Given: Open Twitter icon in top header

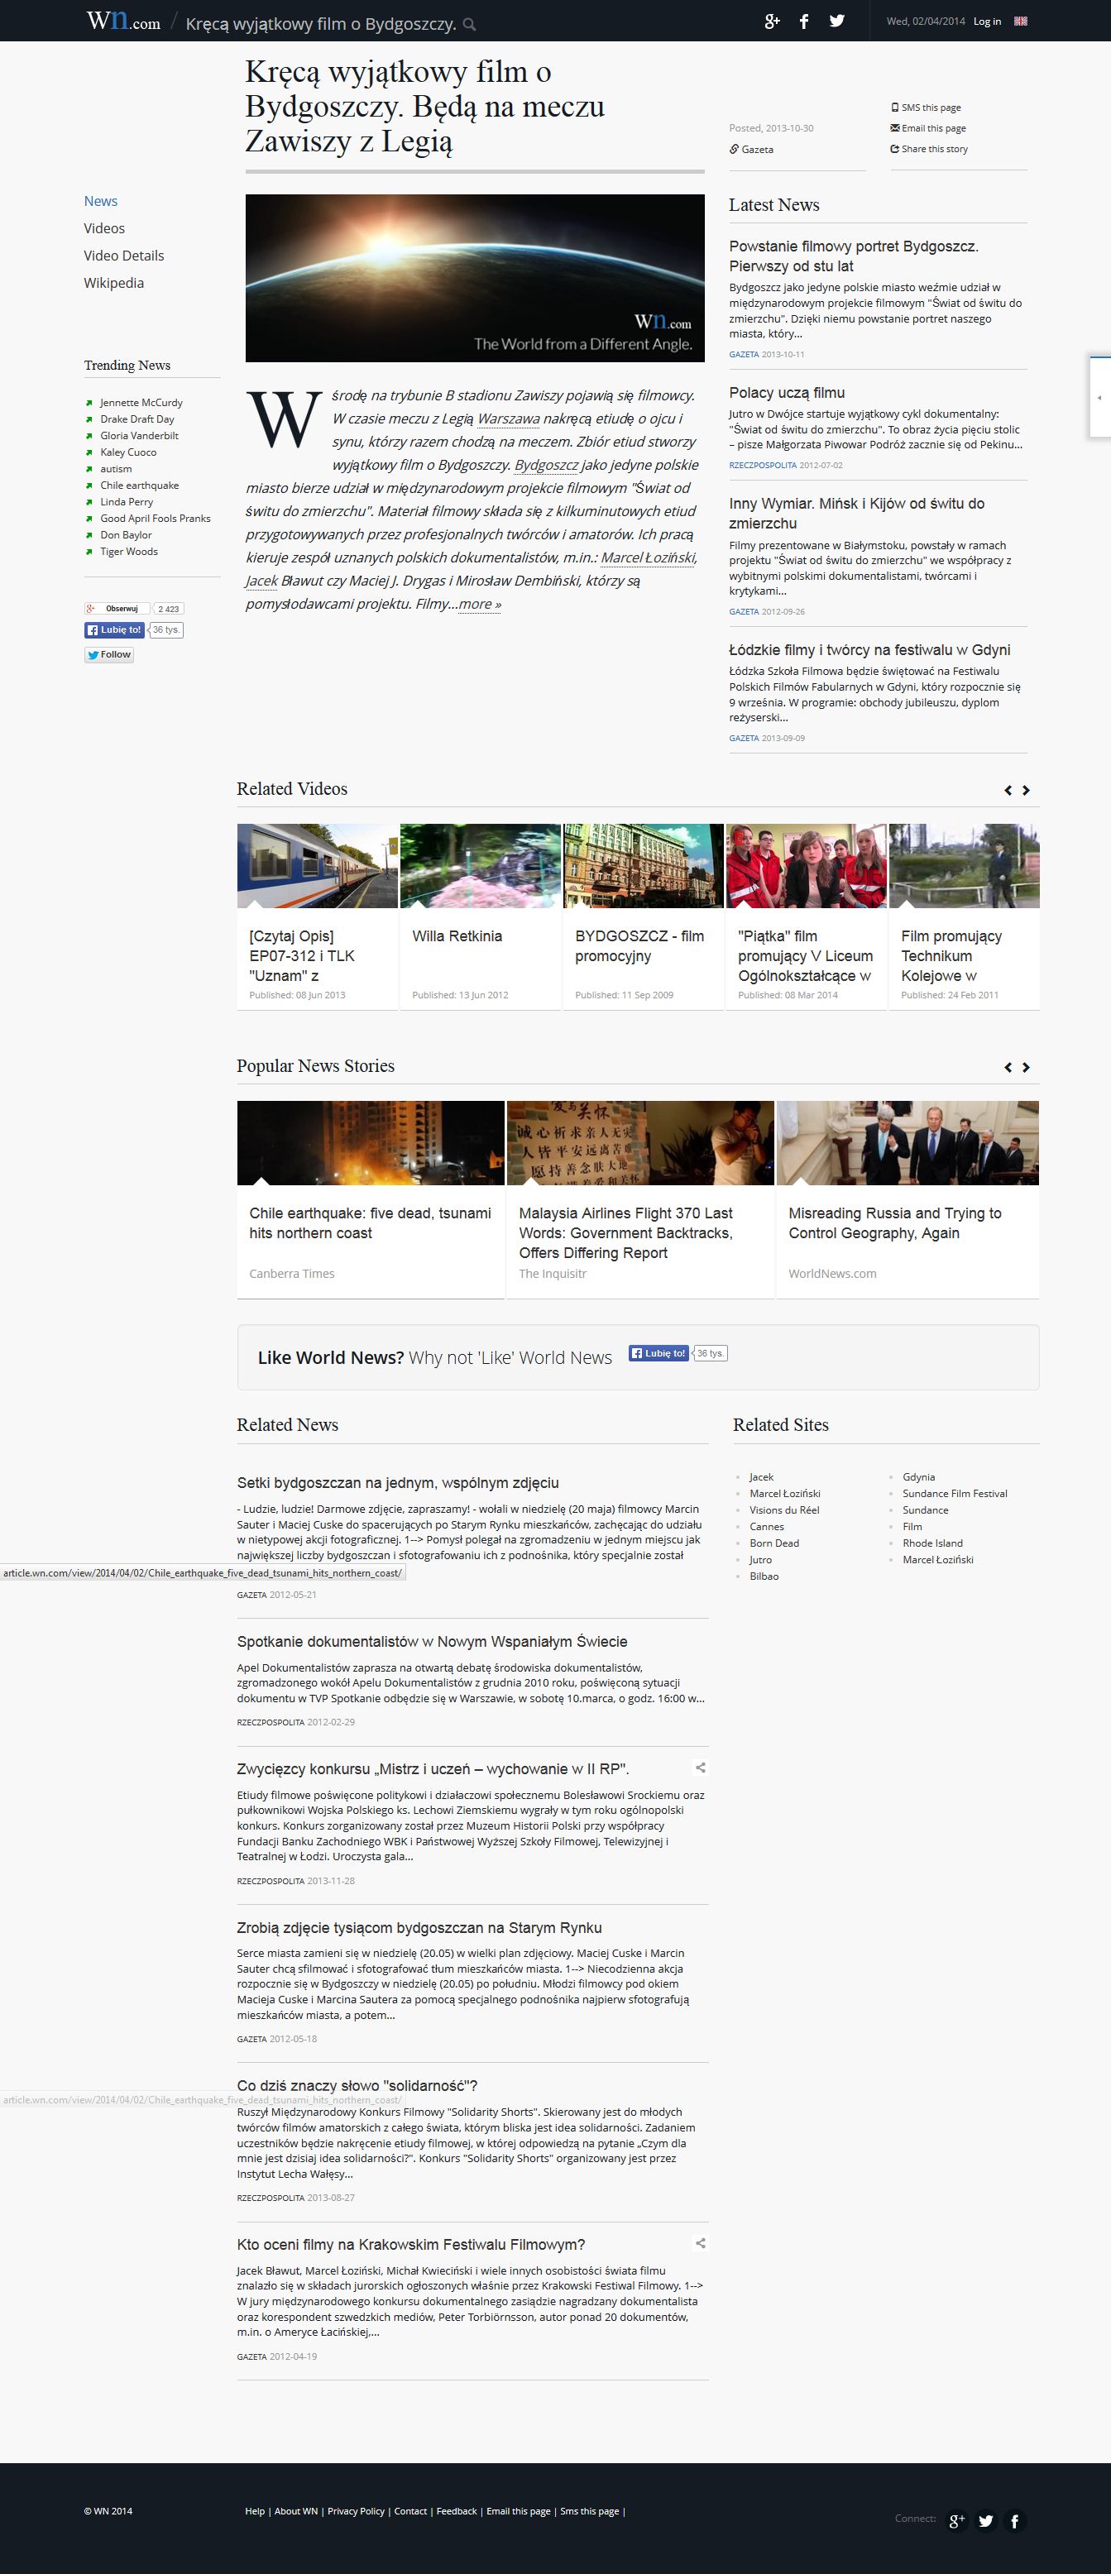Looking at the screenshot, I should (x=837, y=21).
